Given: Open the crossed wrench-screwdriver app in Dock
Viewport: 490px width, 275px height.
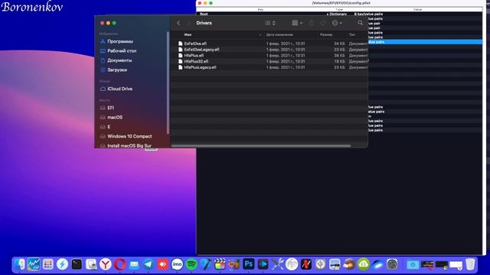Looking at the screenshot, I should 277,264.
